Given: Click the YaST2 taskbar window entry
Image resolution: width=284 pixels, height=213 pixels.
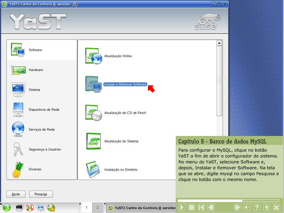Looking at the screenshot, I should coord(141,208).
